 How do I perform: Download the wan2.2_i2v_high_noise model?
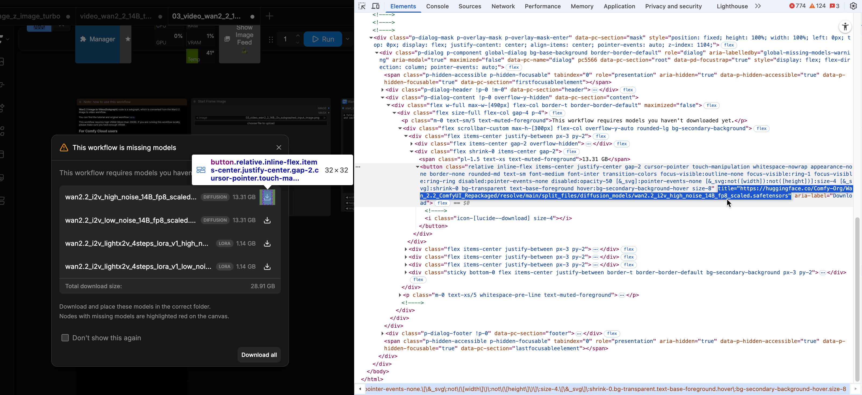coord(267,197)
